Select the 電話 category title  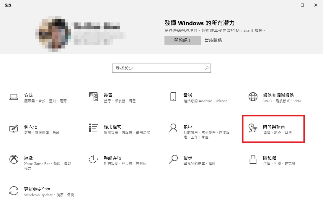point(188,95)
